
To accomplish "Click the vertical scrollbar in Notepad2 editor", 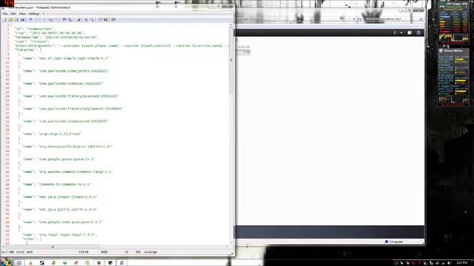I will [232, 61].
